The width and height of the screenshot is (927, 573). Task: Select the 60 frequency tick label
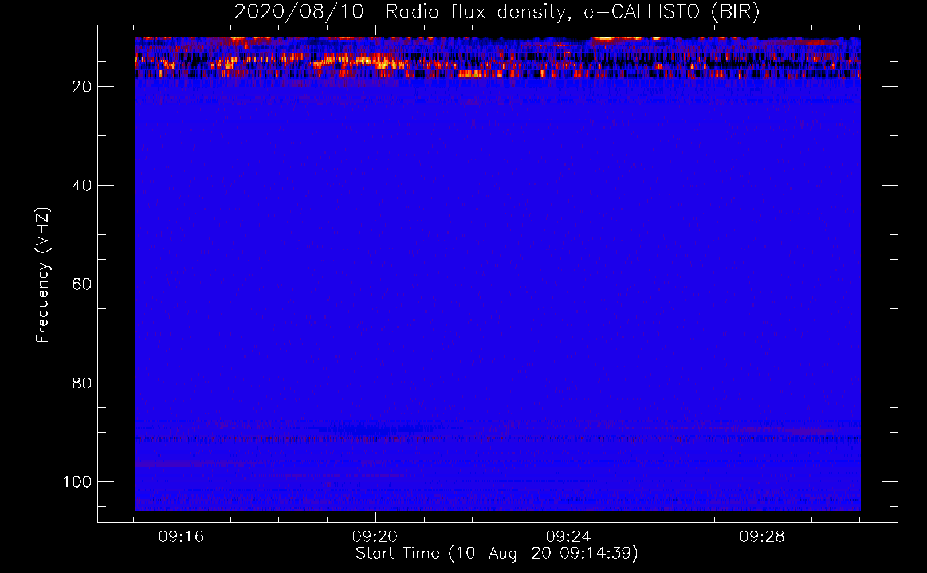pos(83,284)
